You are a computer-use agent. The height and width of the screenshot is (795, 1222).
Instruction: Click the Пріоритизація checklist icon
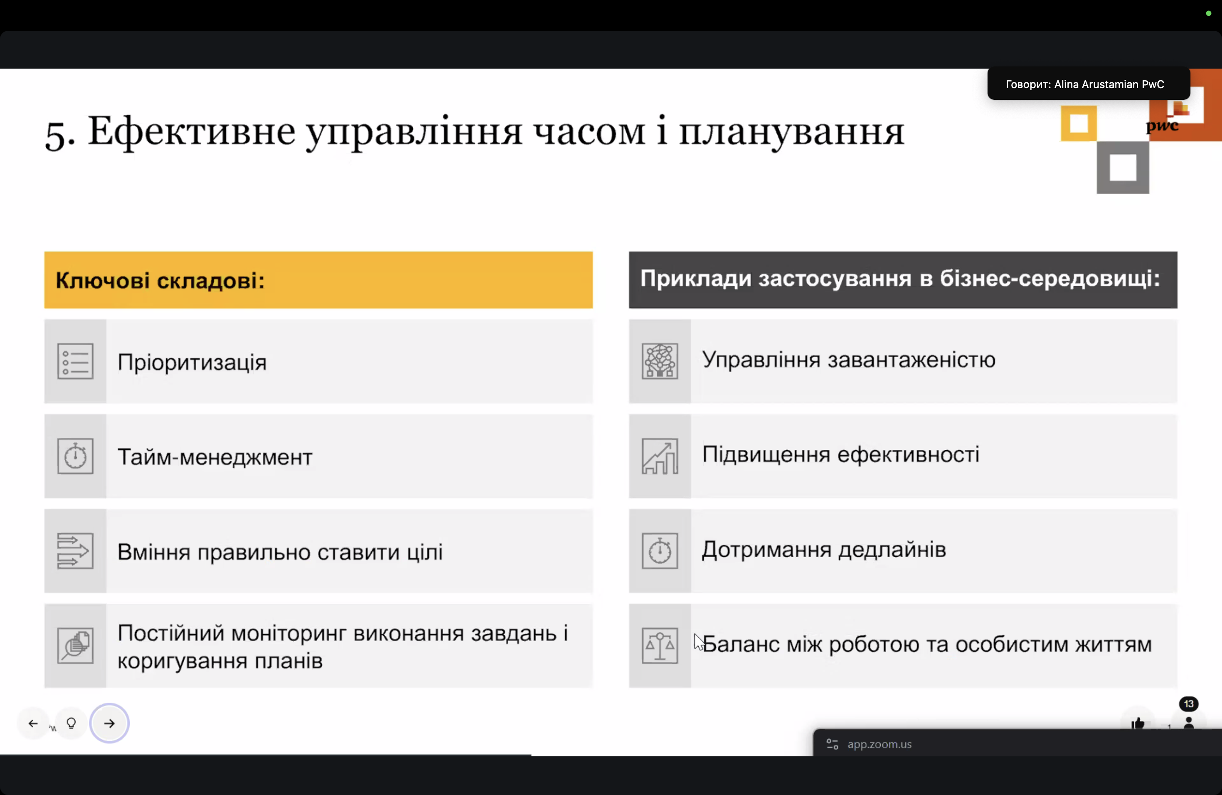[76, 362]
